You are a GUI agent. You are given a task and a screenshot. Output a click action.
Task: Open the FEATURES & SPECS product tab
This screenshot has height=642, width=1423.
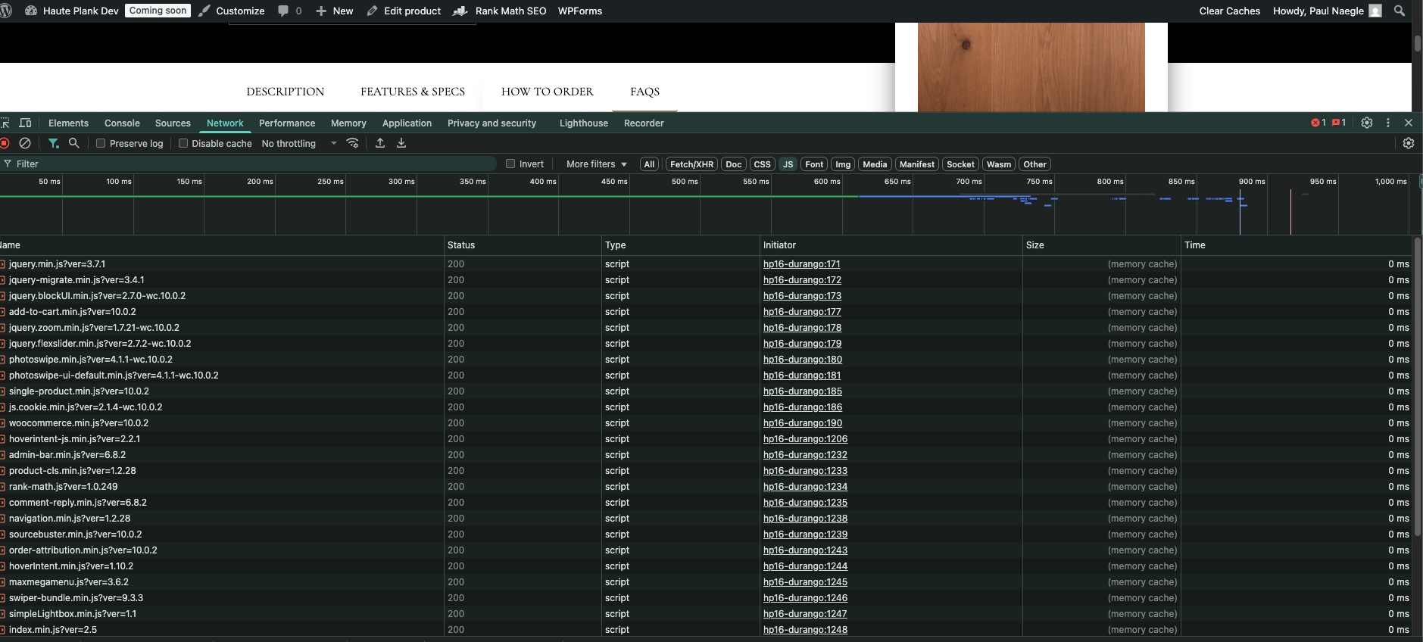(413, 92)
